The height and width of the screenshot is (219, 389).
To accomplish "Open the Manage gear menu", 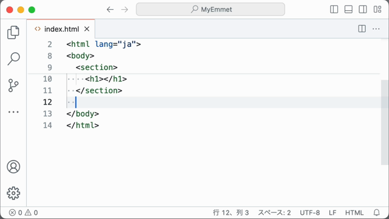I will click(13, 193).
